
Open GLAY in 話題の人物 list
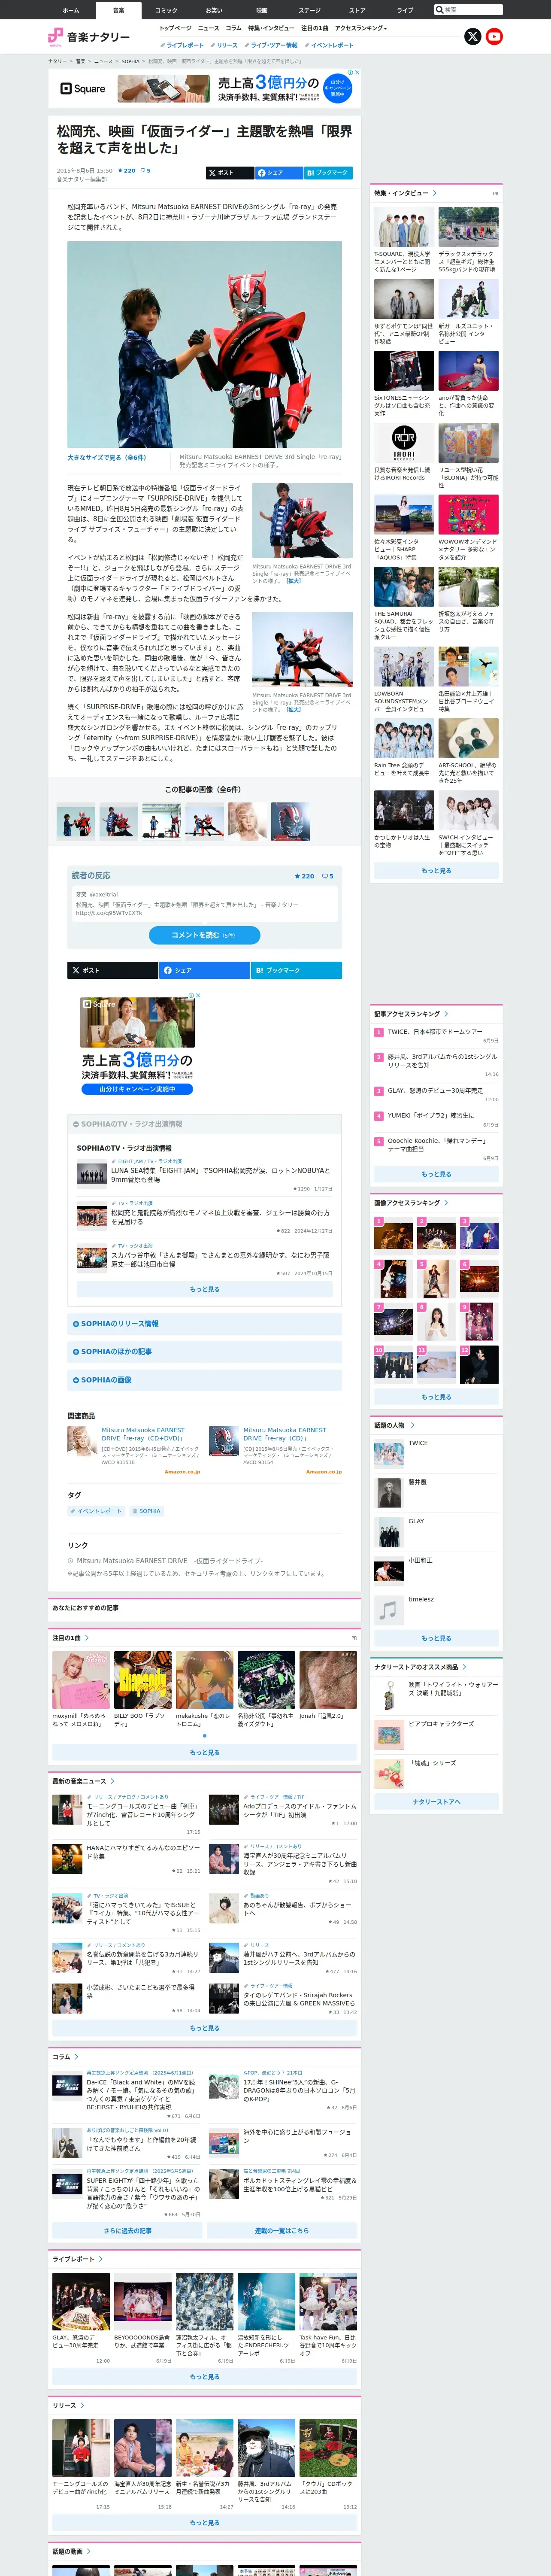(x=416, y=1521)
